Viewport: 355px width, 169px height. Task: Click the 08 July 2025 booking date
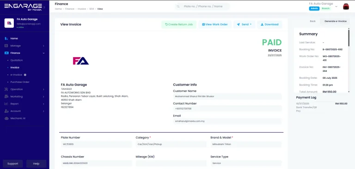pos(330,78)
